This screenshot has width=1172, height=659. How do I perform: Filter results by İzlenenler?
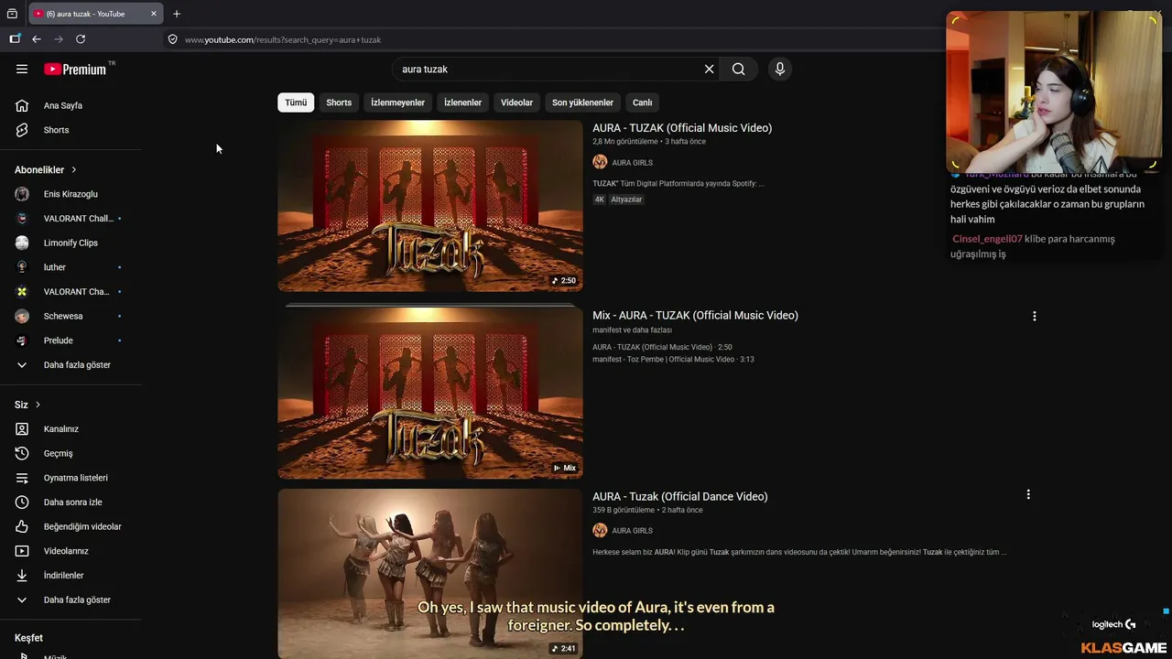pyautogui.click(x=462, y=103)
